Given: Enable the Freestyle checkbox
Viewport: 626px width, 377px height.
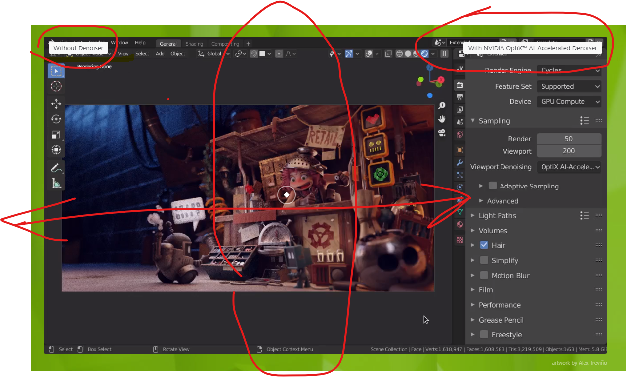Looking at the screenshot, I should (x=484, y=334).
